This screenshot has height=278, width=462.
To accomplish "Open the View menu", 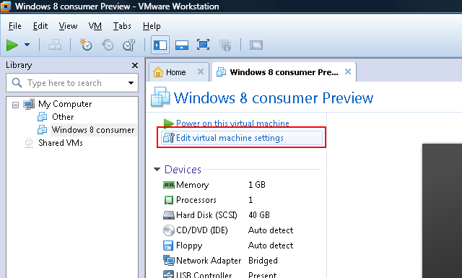I will (x=68, y=26).
